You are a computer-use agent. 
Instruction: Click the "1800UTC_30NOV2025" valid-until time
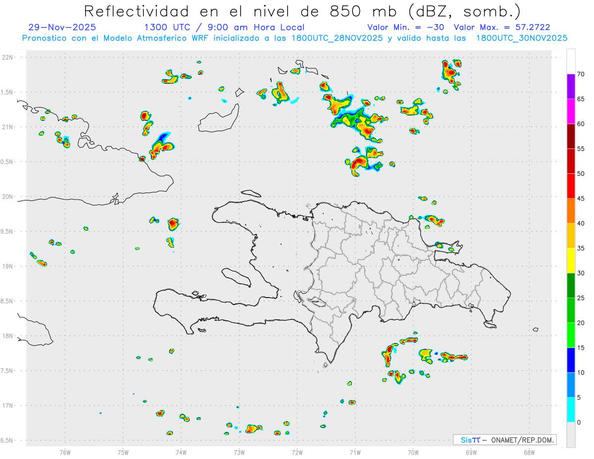522,38
